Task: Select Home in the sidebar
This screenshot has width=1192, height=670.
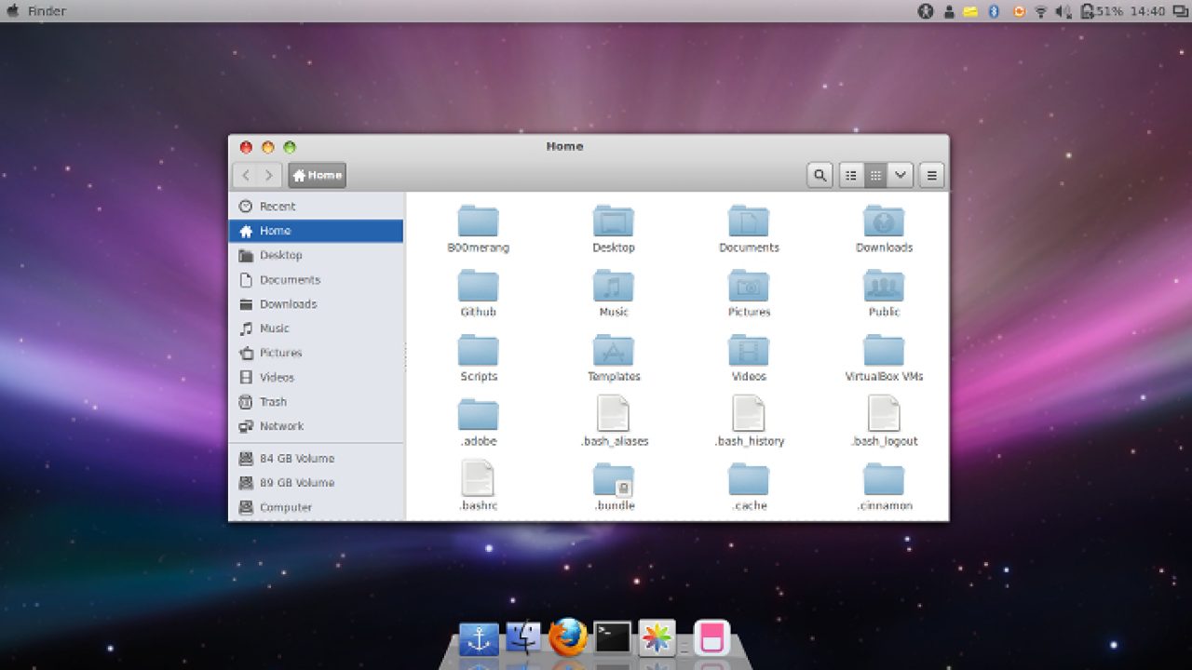Action: [x=316, y=231]
